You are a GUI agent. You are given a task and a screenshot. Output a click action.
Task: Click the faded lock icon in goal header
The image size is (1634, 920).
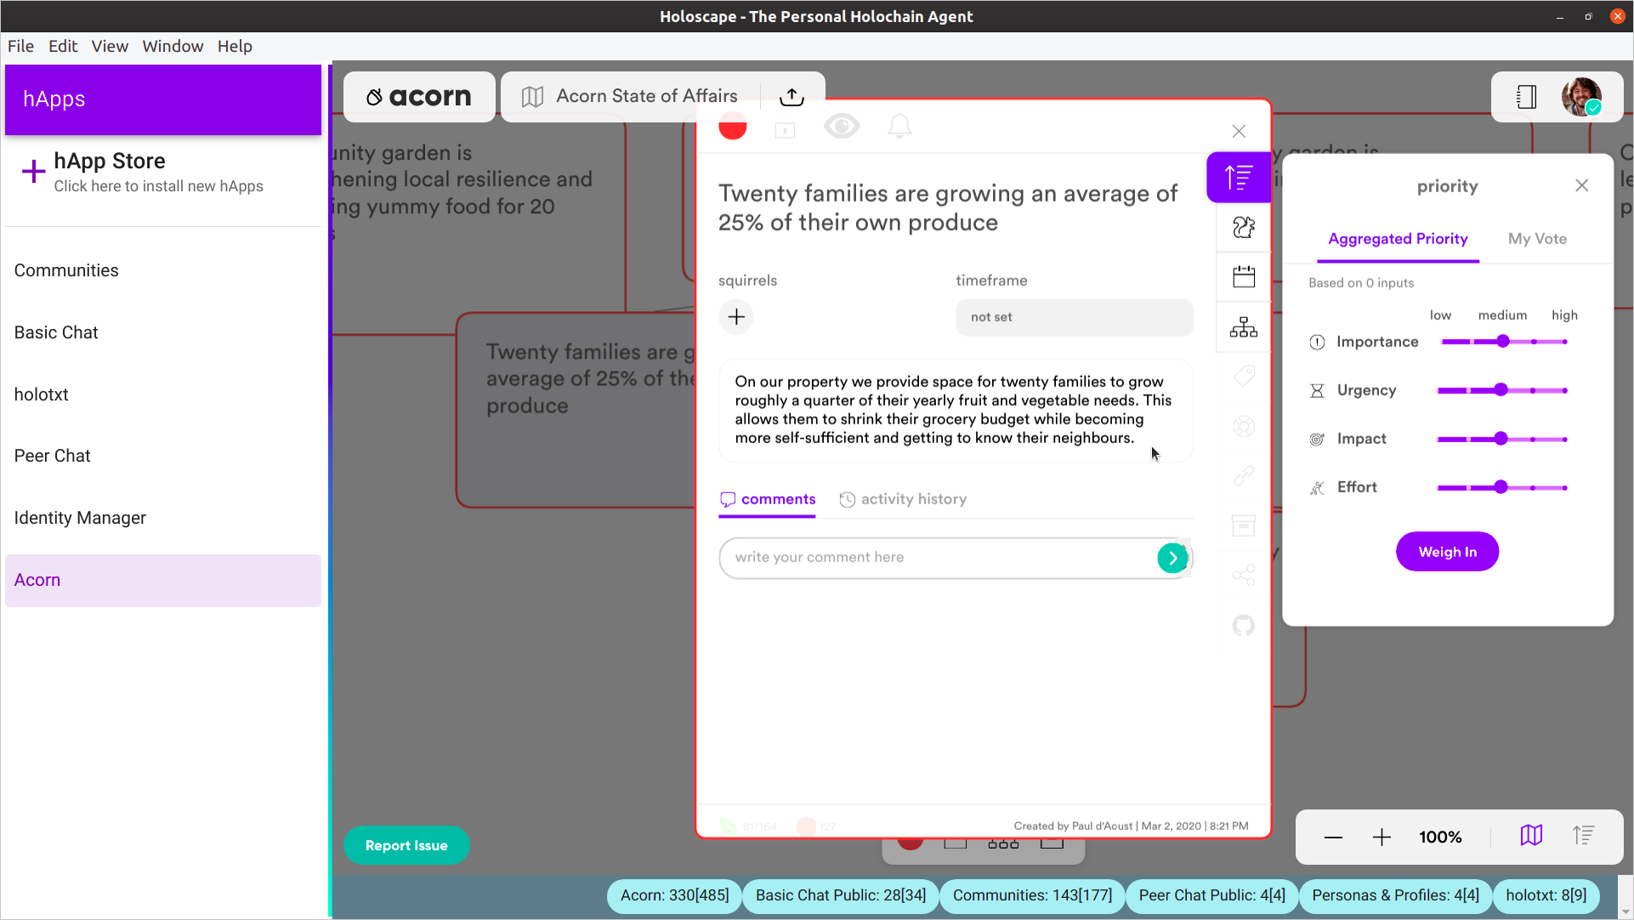pos(785,130)
